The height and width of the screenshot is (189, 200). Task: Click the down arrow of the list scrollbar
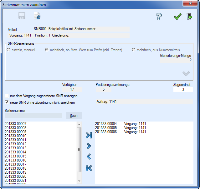79,181
